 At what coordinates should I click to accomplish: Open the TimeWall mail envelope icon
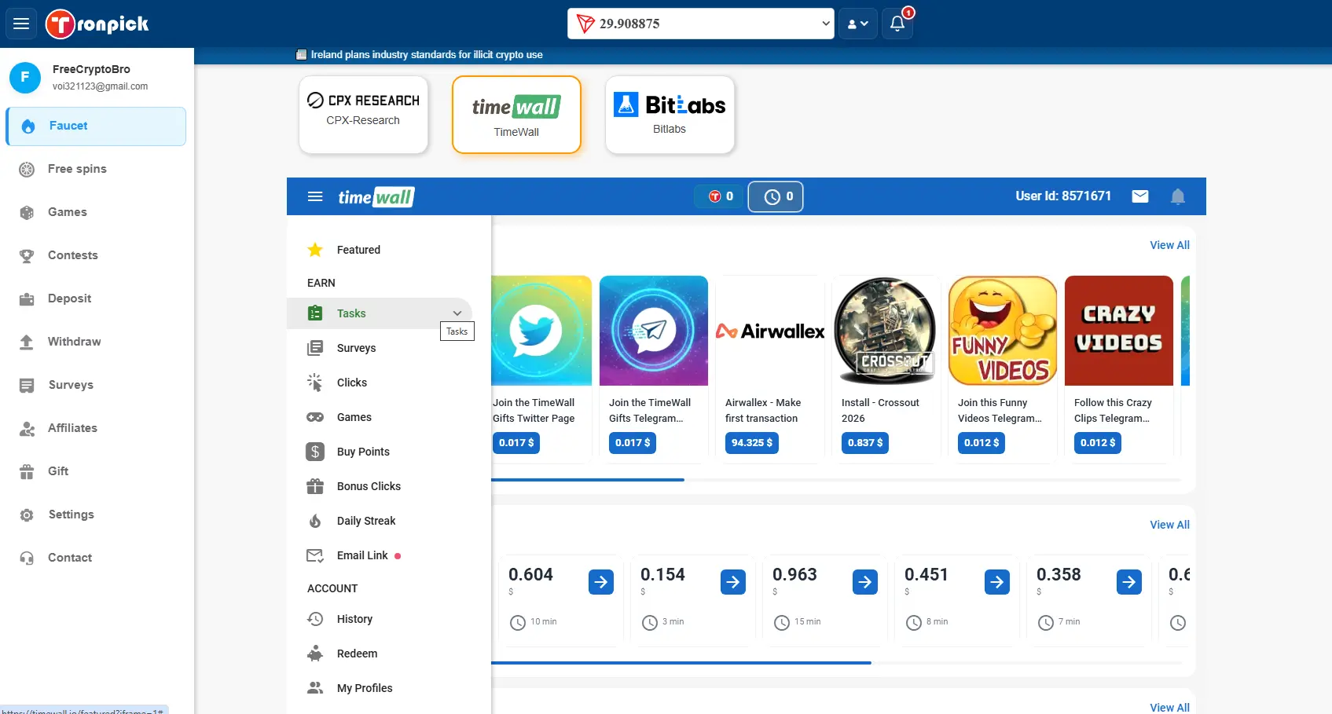[x=1140, y=196]
